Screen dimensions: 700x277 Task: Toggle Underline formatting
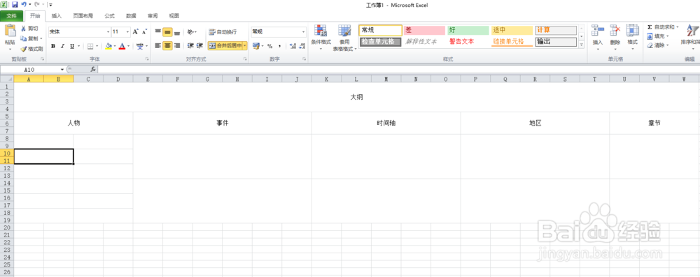pos(72,46)
